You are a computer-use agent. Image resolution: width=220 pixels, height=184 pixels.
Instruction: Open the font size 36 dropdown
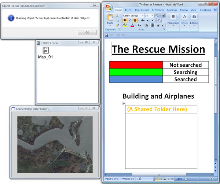(x=152, y=16)
